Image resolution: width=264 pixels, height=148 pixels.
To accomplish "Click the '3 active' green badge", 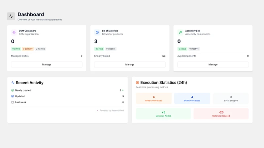I will click(99, 49).
